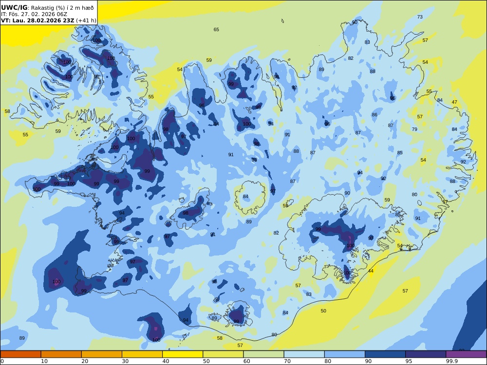Pick the dark blue 90–95 legend swatch

coord(385,354)
